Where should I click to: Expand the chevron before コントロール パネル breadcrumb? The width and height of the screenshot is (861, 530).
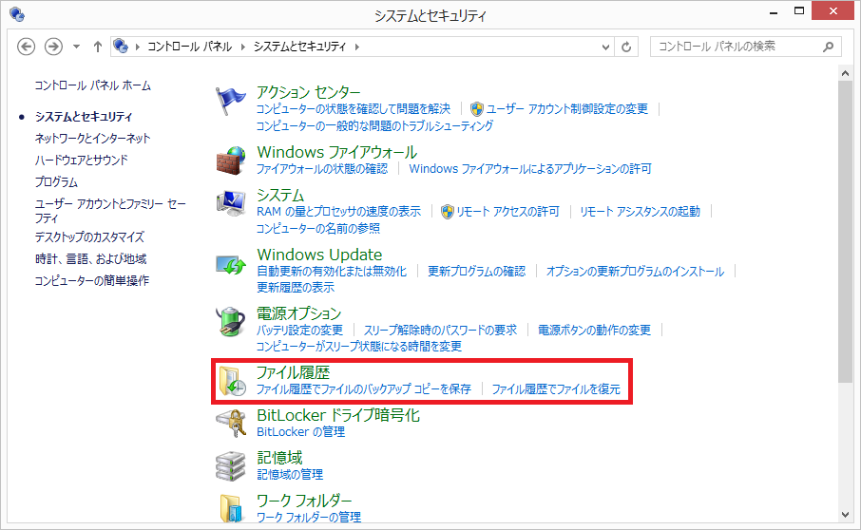pyautogui.click(x=137, y=47)
